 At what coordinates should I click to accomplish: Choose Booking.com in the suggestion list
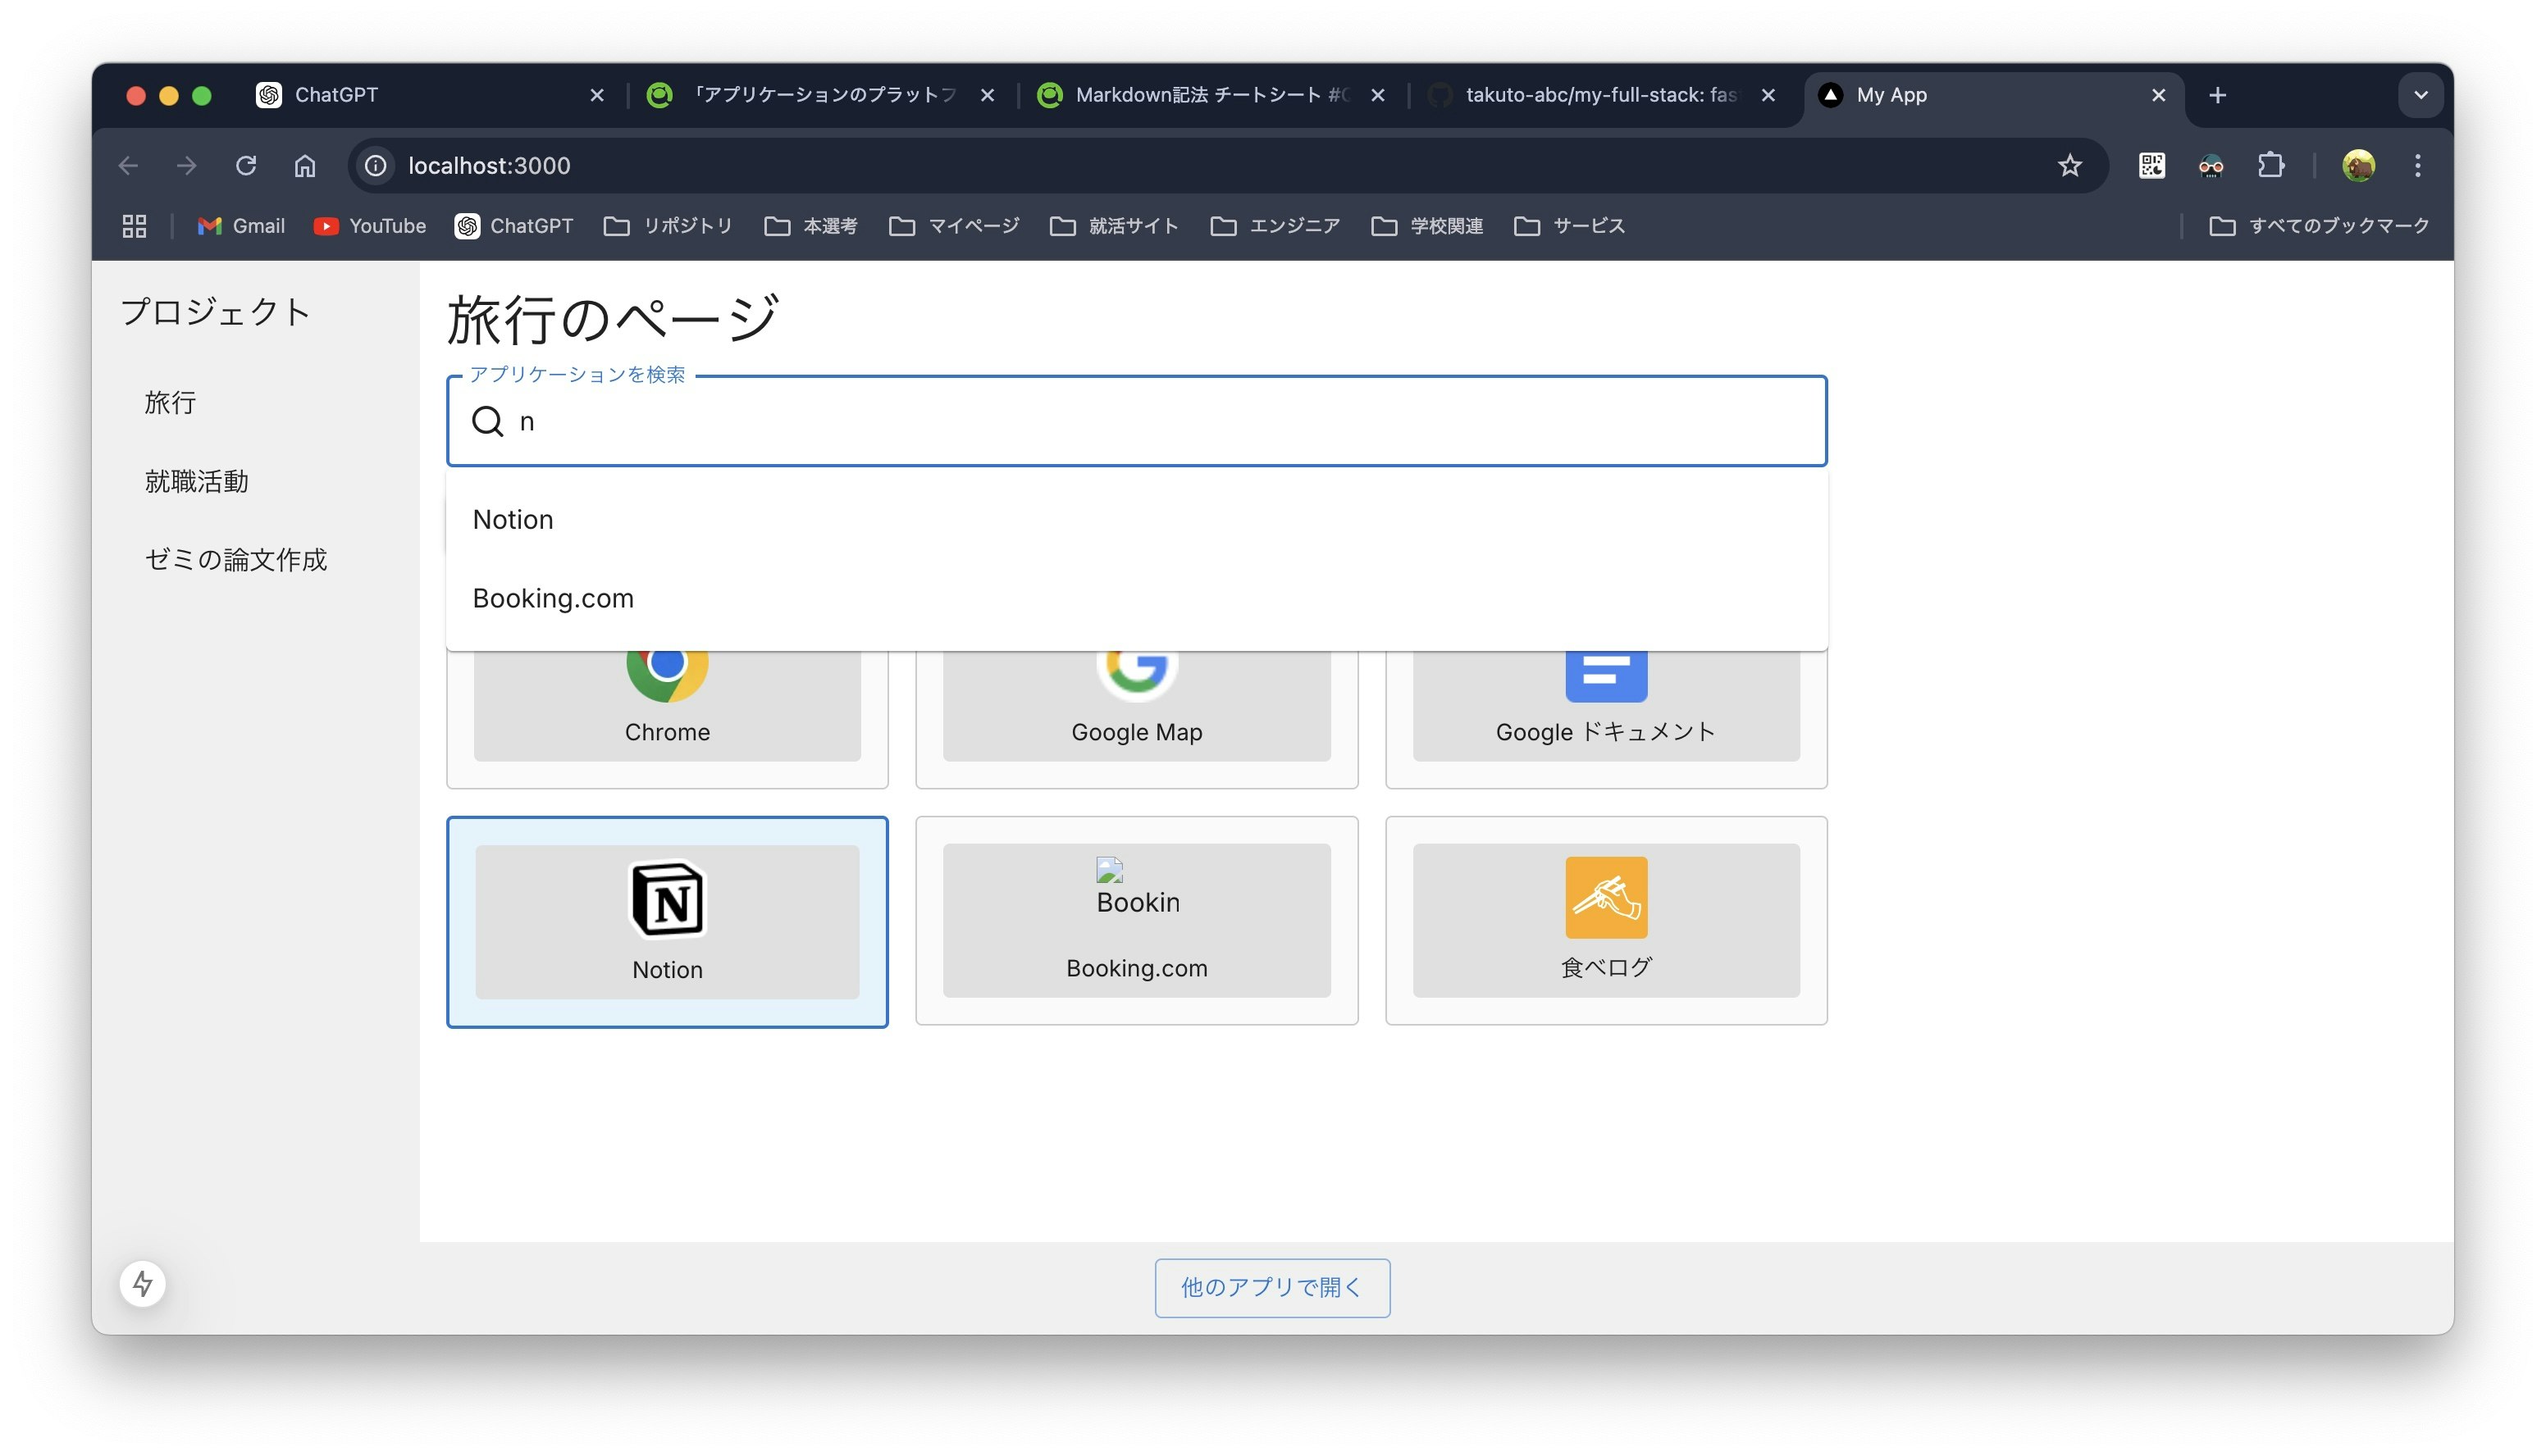pos(553,598)
